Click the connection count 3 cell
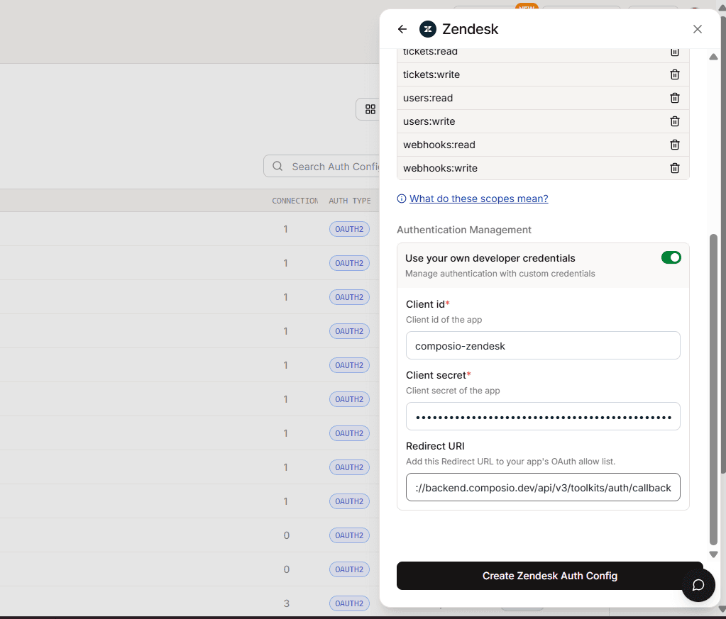The image size is (726, 619). click(x=287, y=603)
